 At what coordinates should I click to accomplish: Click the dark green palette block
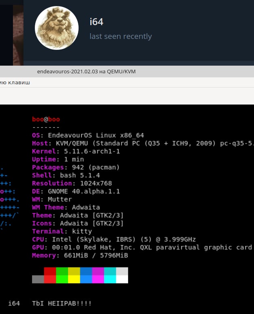coord(62,271)
